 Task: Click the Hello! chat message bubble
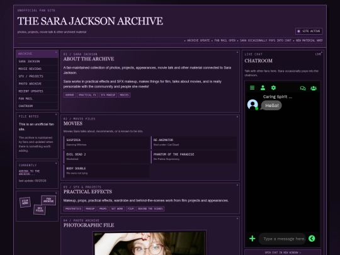(272, 106)
